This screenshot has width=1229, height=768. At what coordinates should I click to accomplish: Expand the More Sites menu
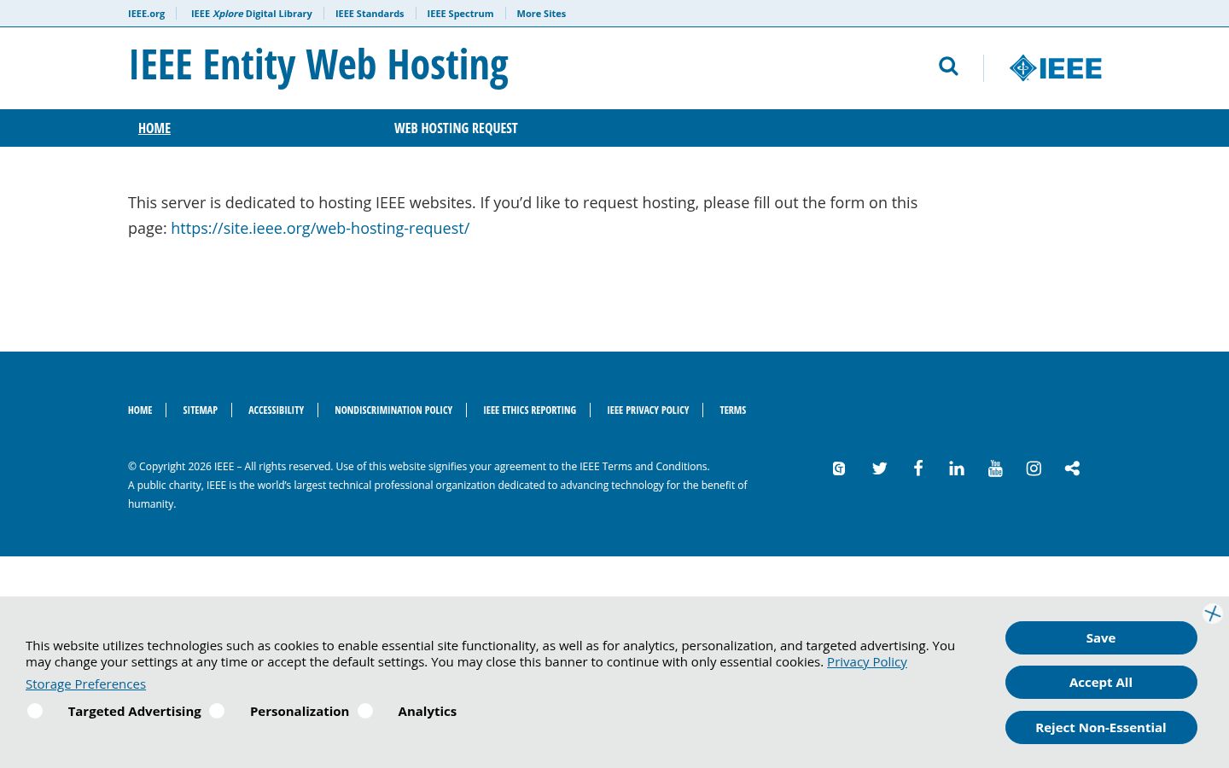(541, 14)
